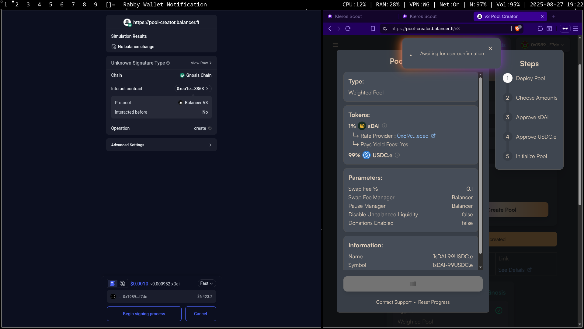This screenshot has width=584, height=329.
Task: Open the browser hamburger menu
Action: (575, 29)
